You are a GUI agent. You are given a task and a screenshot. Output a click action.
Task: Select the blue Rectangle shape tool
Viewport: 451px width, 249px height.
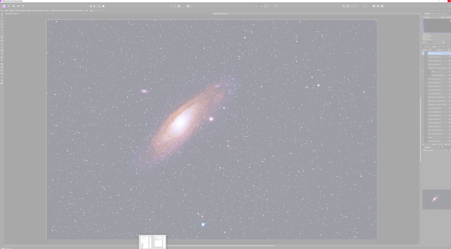tap(2, 73)
